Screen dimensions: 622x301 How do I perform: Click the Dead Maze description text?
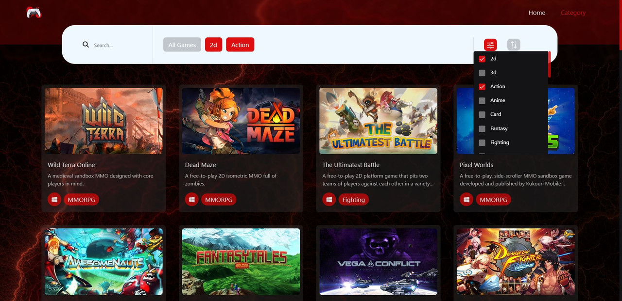pos(231,180)
